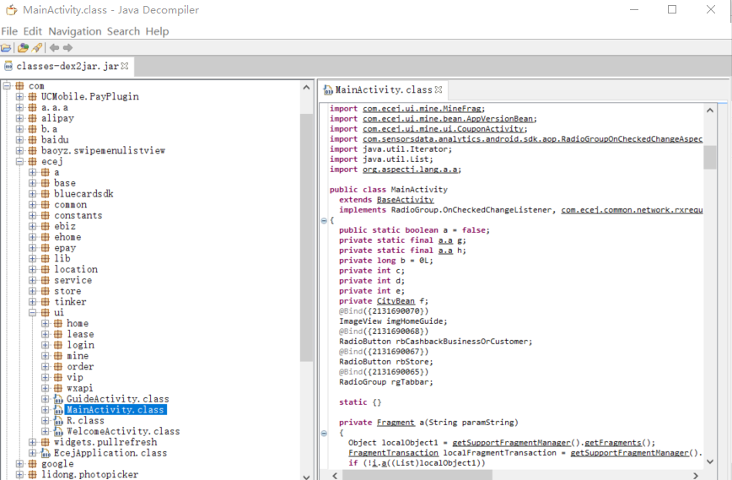Open the Navigation menu

tap(75, 31)
